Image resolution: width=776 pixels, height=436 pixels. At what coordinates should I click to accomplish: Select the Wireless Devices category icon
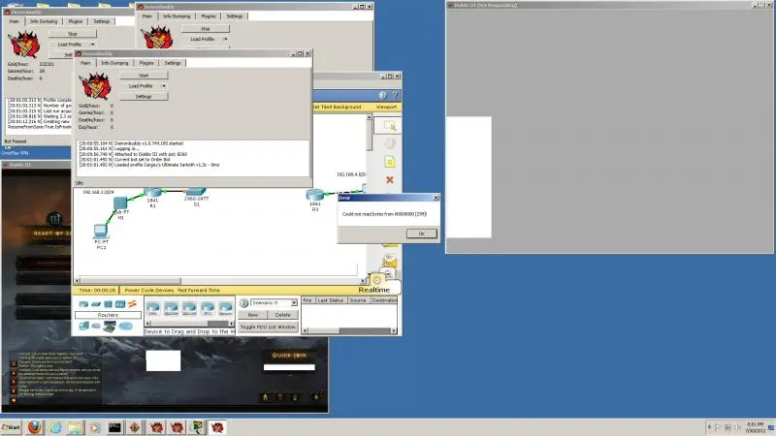click(119, 304)
